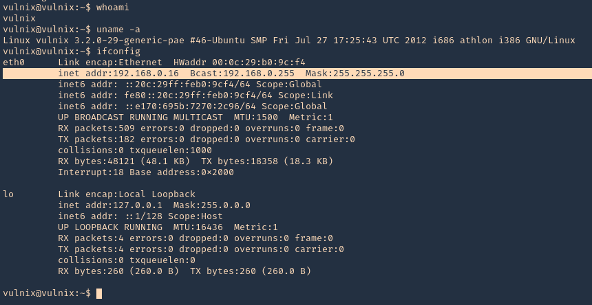
Task: Click the TX packets:182 line
Action: (207, 139)
